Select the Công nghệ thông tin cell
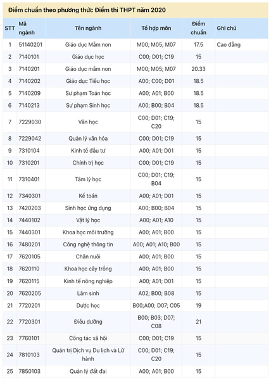271x380 pixels. click(88, 244)
